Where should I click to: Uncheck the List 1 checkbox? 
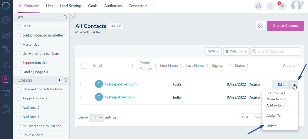pyautogui.click(x=19, y=26)
